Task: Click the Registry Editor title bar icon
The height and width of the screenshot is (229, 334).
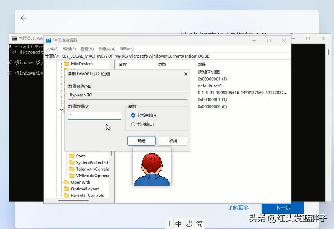Action: [x=49, y=40]
